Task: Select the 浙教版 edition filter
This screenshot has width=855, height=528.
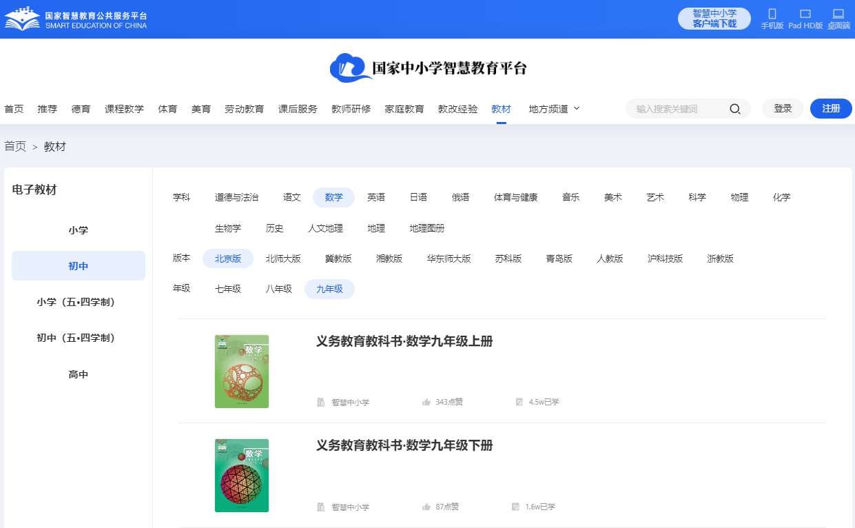Action: coord(720,258)
